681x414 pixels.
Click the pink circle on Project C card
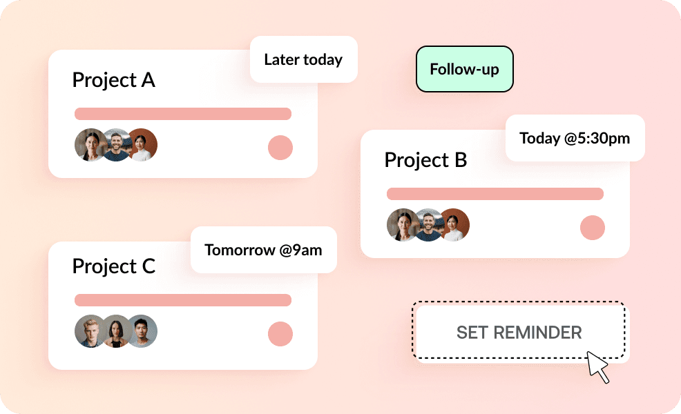click(280, 334)
